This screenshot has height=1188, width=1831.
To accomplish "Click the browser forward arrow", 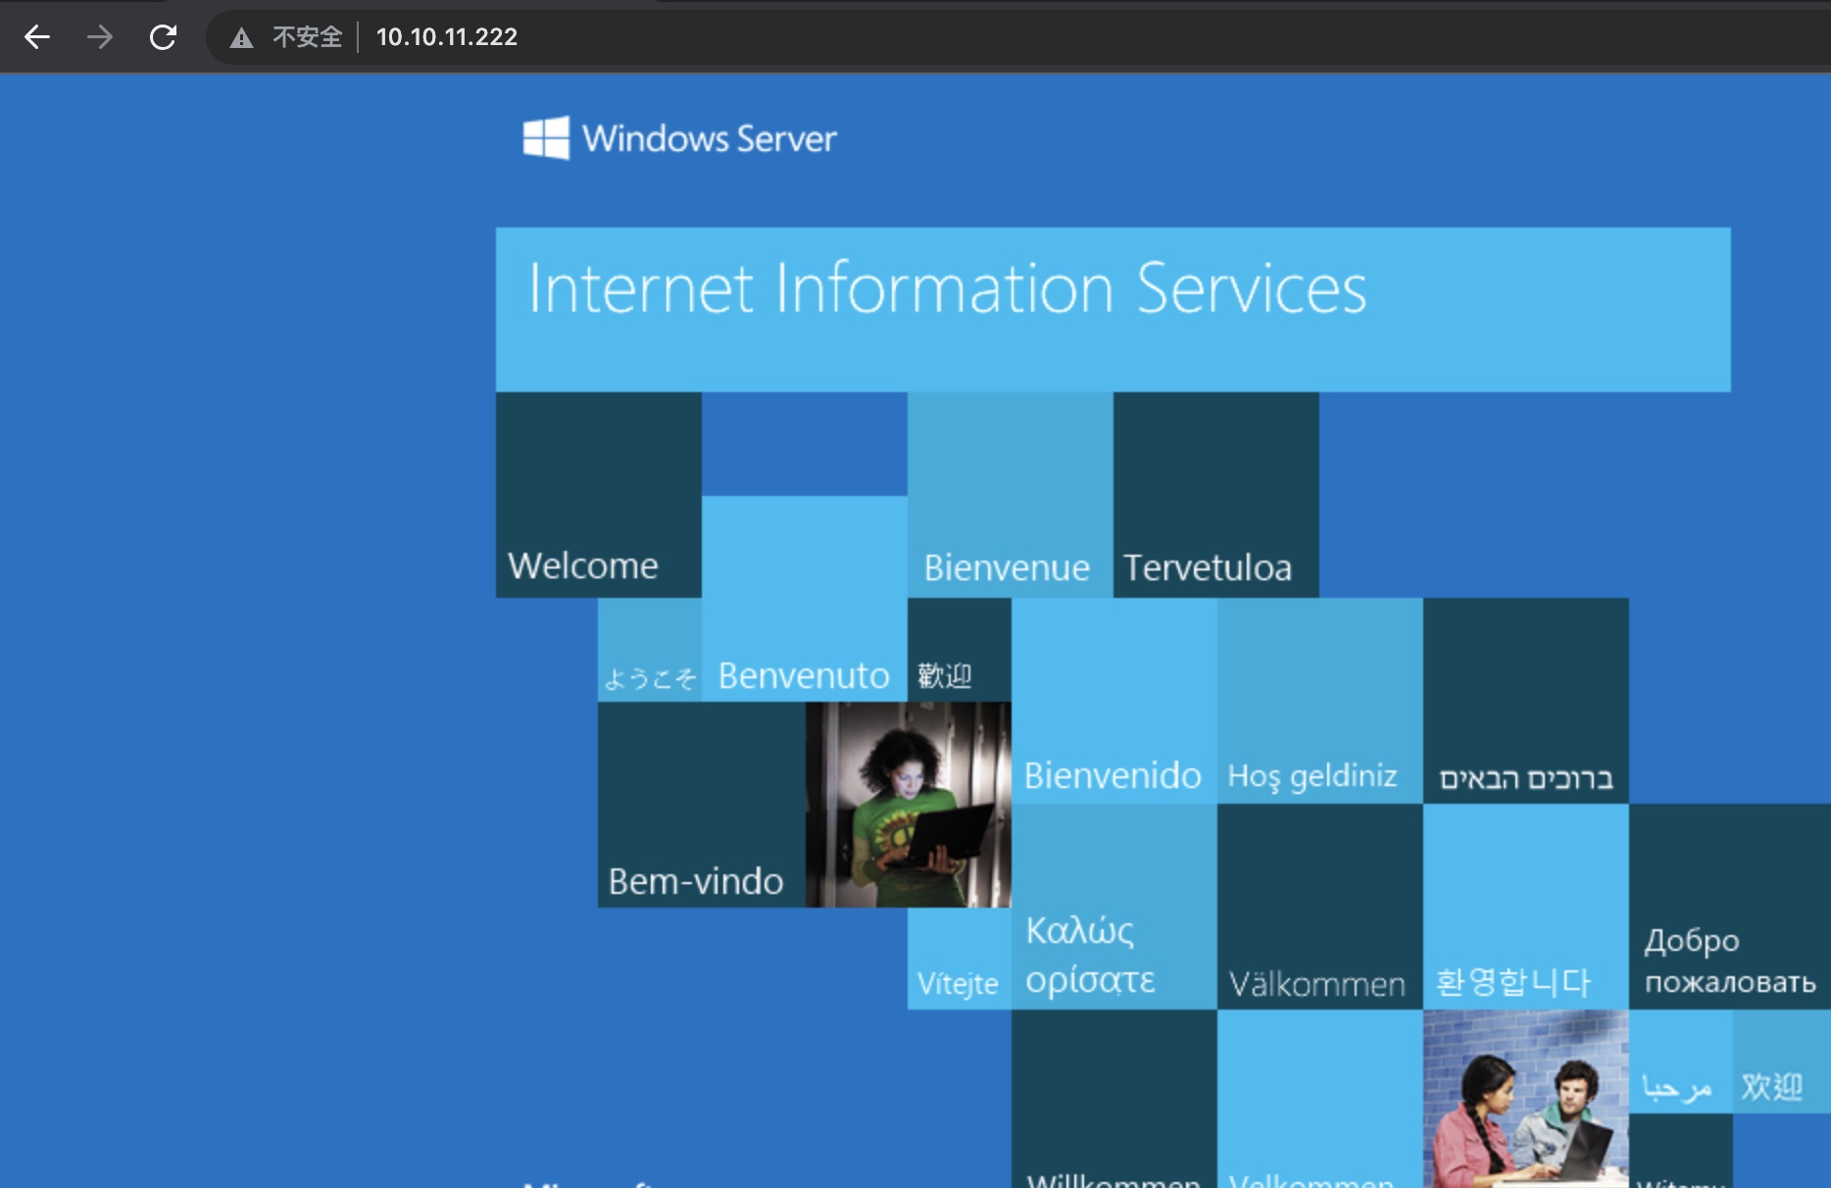I will point(99,37).
